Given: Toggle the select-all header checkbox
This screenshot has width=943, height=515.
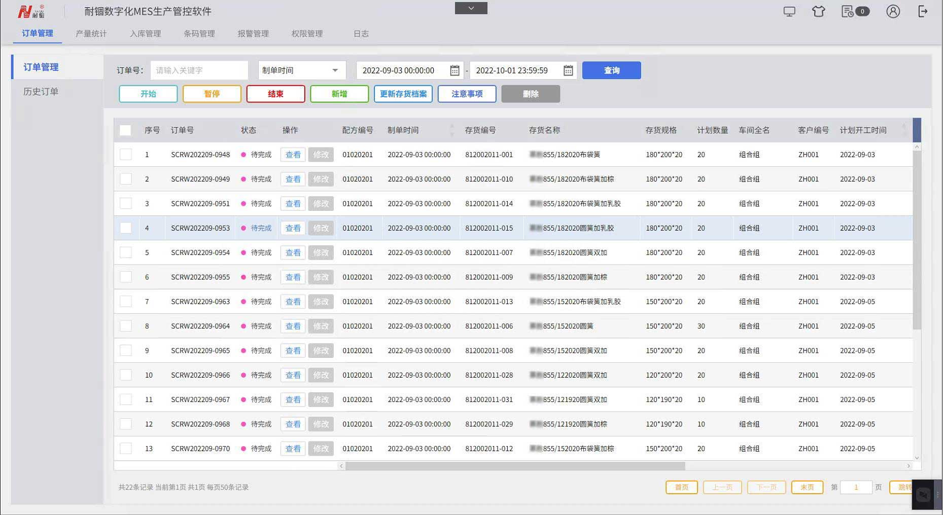Looking at the screenshot, I should pos(125,130).
